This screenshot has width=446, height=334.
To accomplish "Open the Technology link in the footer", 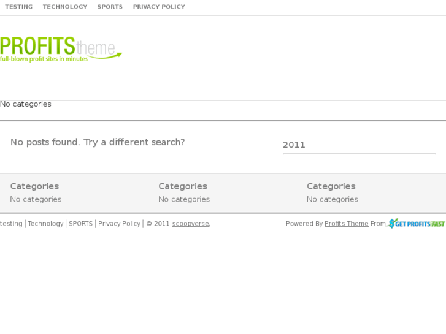I will (x=45, y=224).
